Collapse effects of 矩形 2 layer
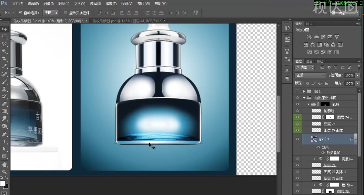Viewport: 364px width, 195px height. 356,138
